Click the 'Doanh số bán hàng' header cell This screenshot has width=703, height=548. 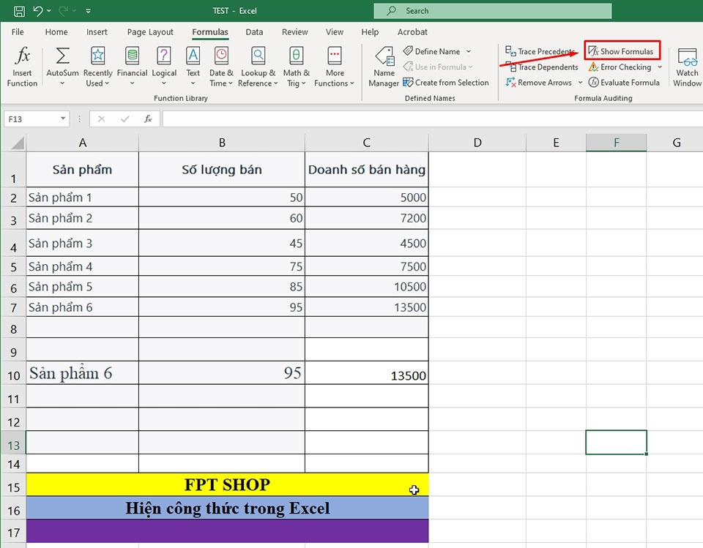[x=367, y=169]
